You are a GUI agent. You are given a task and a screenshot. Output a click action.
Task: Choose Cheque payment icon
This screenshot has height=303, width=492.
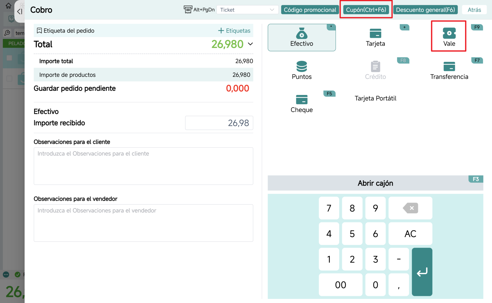(302, 100)
